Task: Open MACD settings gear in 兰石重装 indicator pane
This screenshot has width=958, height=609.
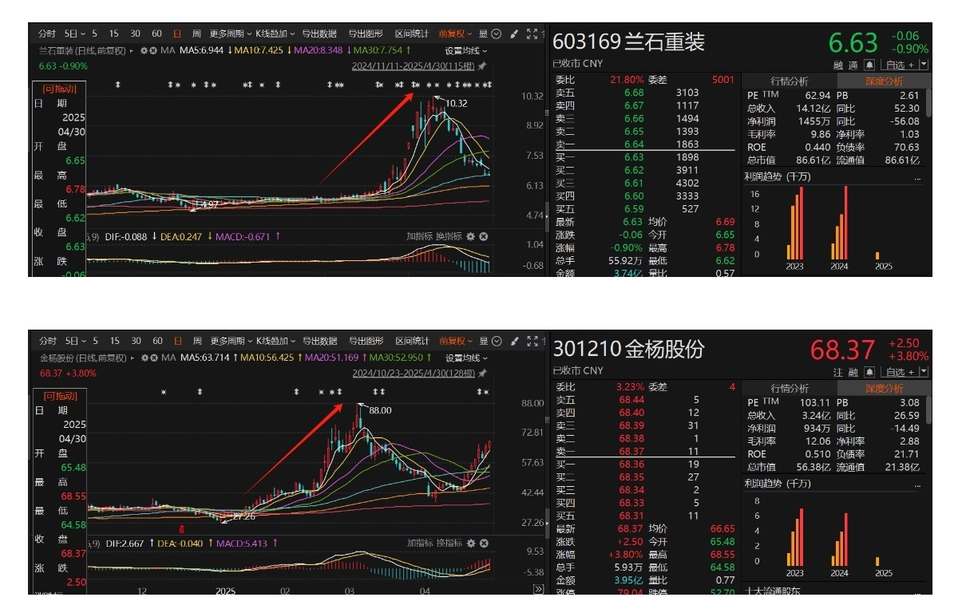Action: (471, 237)
